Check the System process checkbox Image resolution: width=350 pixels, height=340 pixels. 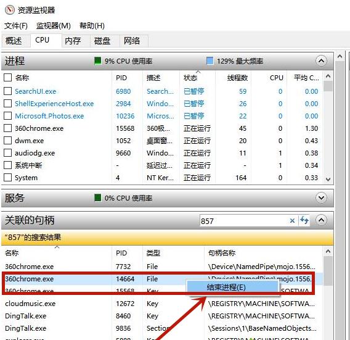point(7,178)
